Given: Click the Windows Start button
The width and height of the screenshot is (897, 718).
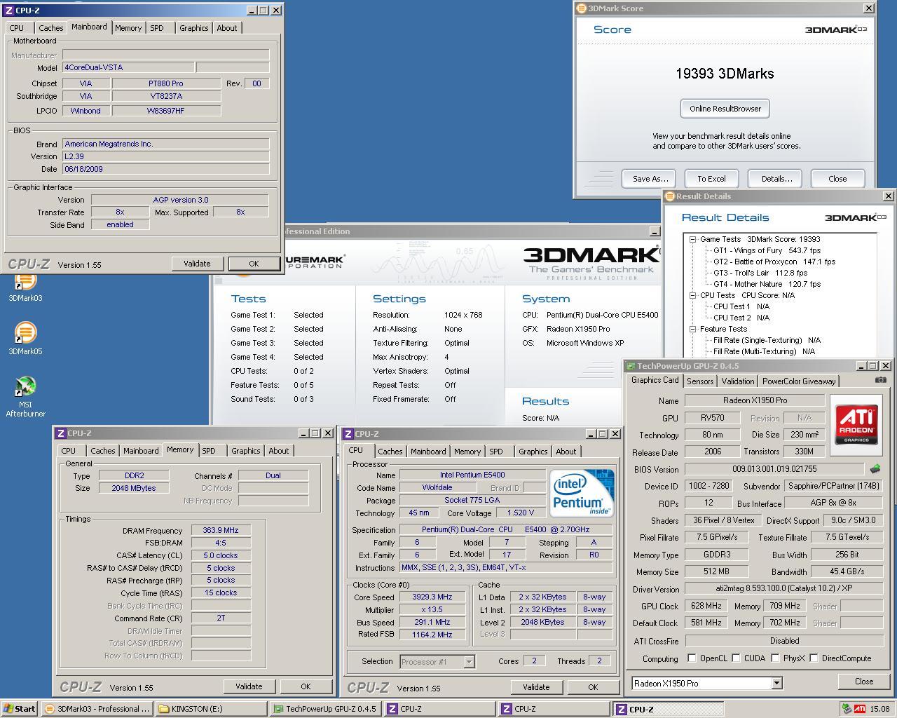Looking at the screenshot, I should coord(20,709).
